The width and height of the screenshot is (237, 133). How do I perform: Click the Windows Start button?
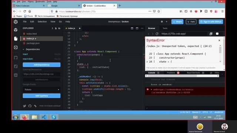16,117
